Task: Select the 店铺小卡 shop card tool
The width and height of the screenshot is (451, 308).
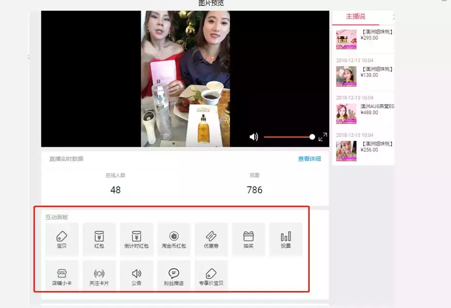Action: click(x=62, y=276)
